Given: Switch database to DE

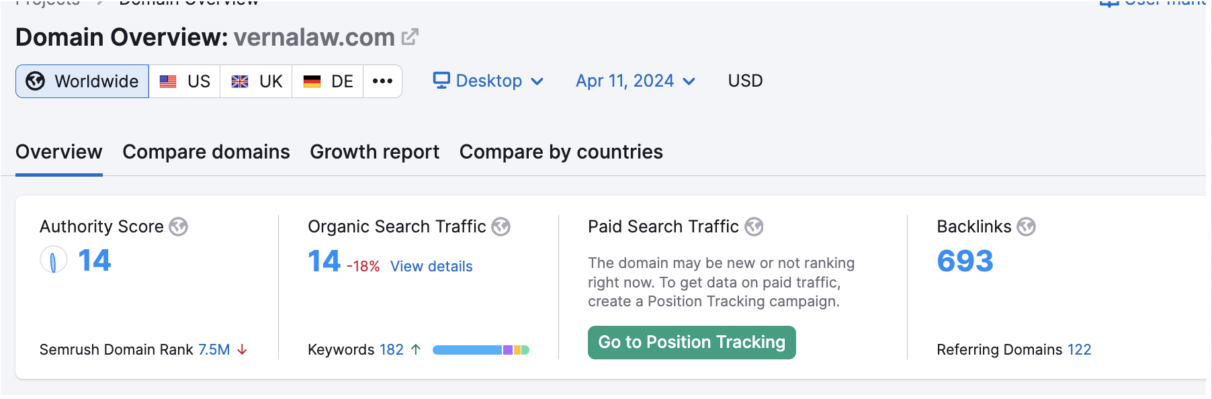Looking at the screenshot, I should [328, 81].
